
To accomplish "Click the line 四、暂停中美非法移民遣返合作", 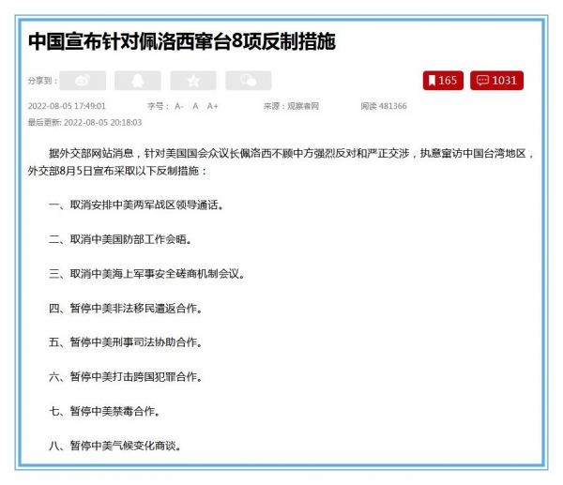I will (126, 309).
